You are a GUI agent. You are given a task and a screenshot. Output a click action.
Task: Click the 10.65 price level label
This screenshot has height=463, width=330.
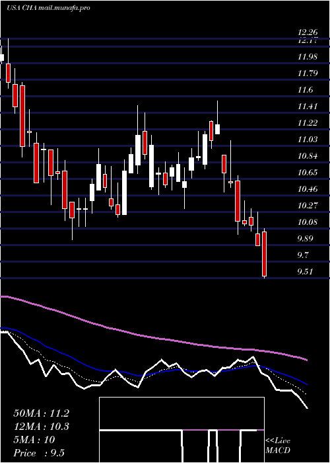(x=308, y=172)
